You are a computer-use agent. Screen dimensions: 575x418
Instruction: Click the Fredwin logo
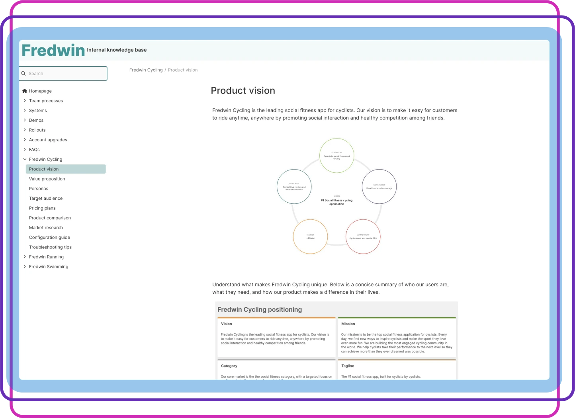(x=53, y=51)
